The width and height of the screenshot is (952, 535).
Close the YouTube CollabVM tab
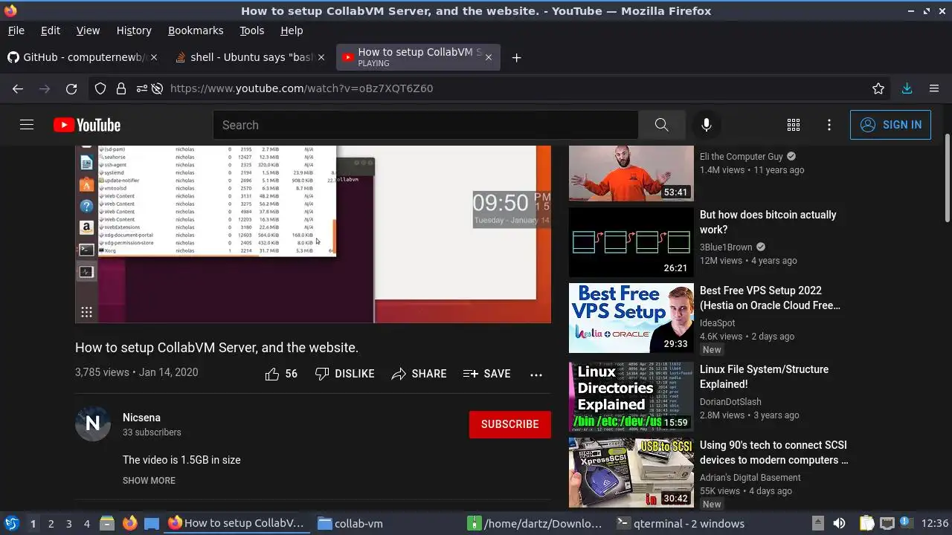[488, 57]
